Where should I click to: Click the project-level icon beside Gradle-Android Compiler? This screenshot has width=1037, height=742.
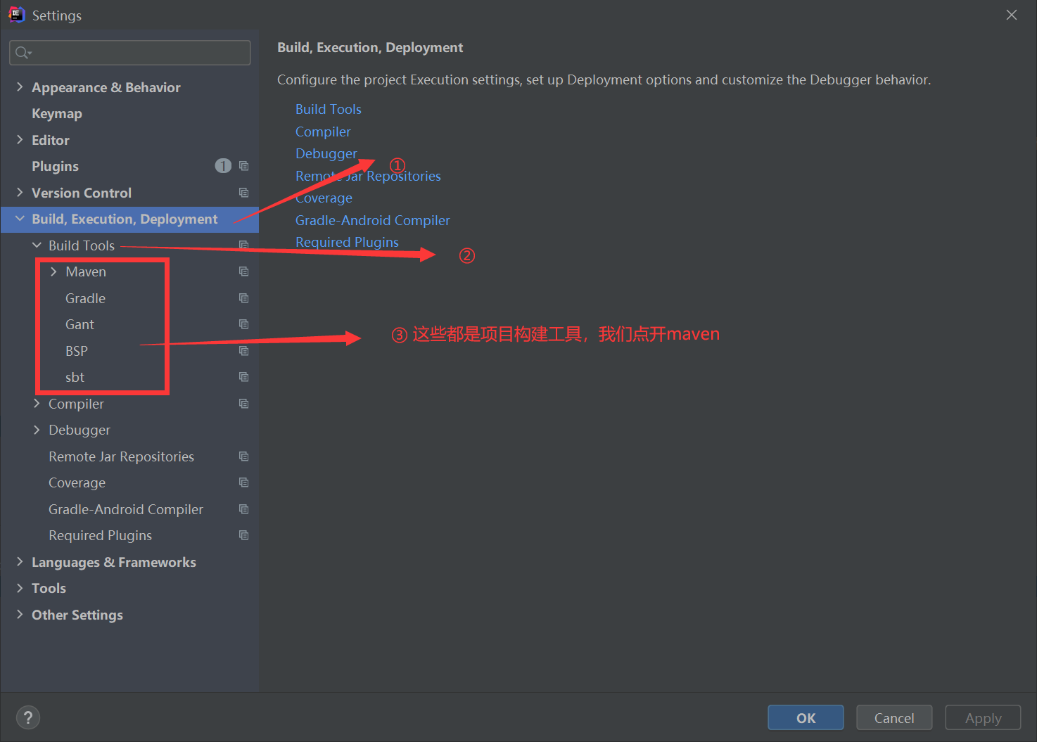click(243, 509)
